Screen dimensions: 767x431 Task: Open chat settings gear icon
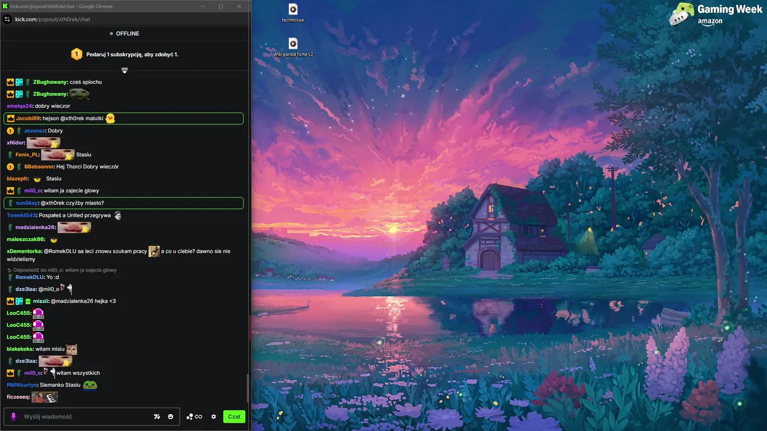(213, 417)
